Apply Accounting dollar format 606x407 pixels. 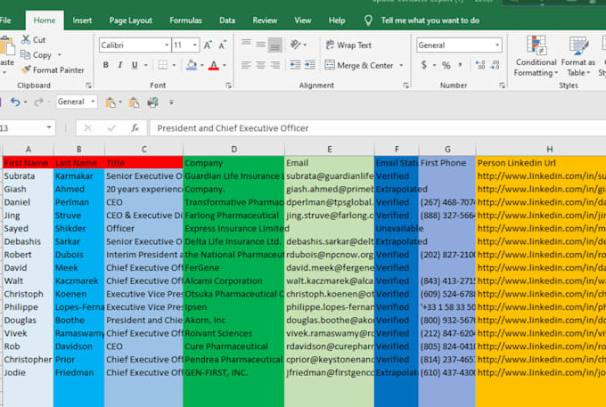tap(424, 65)
